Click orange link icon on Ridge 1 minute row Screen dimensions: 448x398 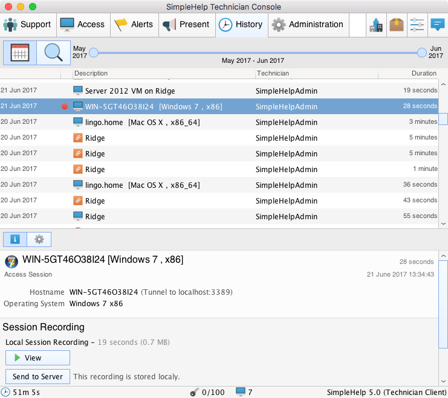[x=78, y=169]
